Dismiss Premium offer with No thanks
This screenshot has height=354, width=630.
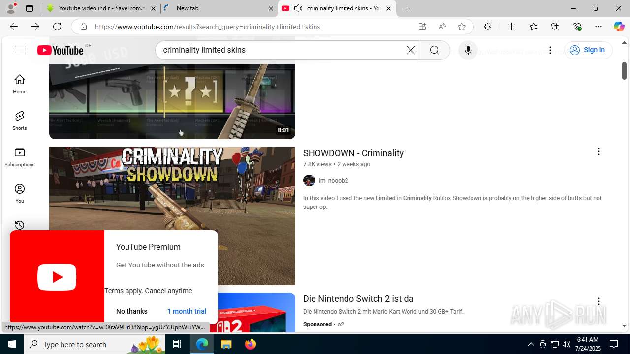131,311
